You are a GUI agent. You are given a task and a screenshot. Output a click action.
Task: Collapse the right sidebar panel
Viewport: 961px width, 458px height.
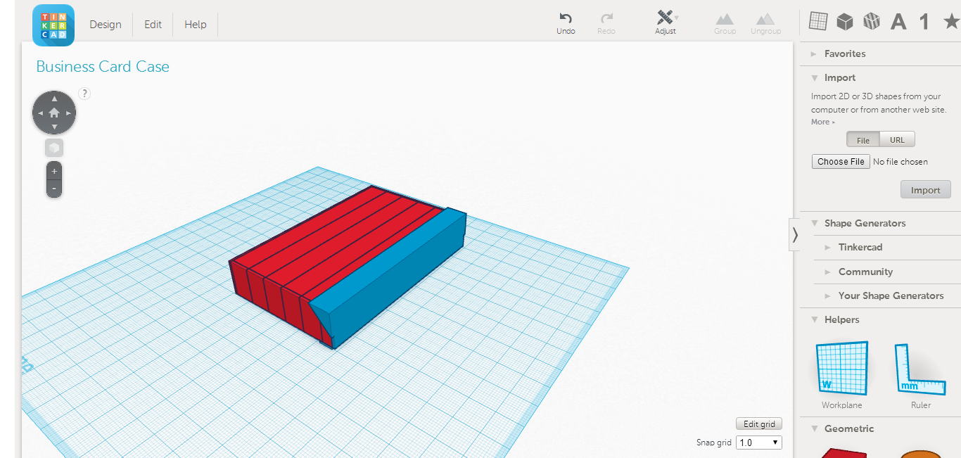795,234
